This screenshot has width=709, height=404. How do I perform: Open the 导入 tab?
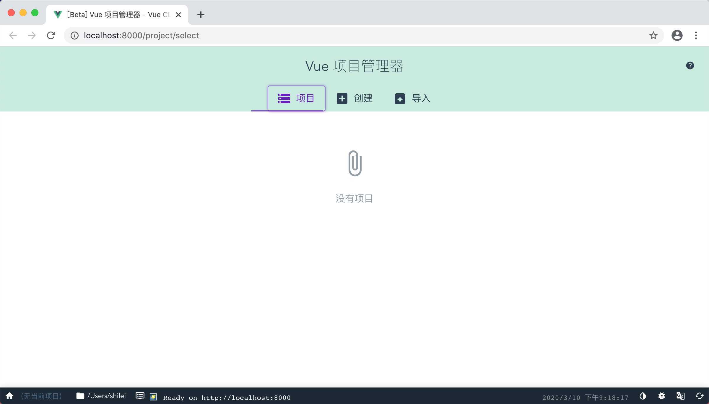click(412, 98)
